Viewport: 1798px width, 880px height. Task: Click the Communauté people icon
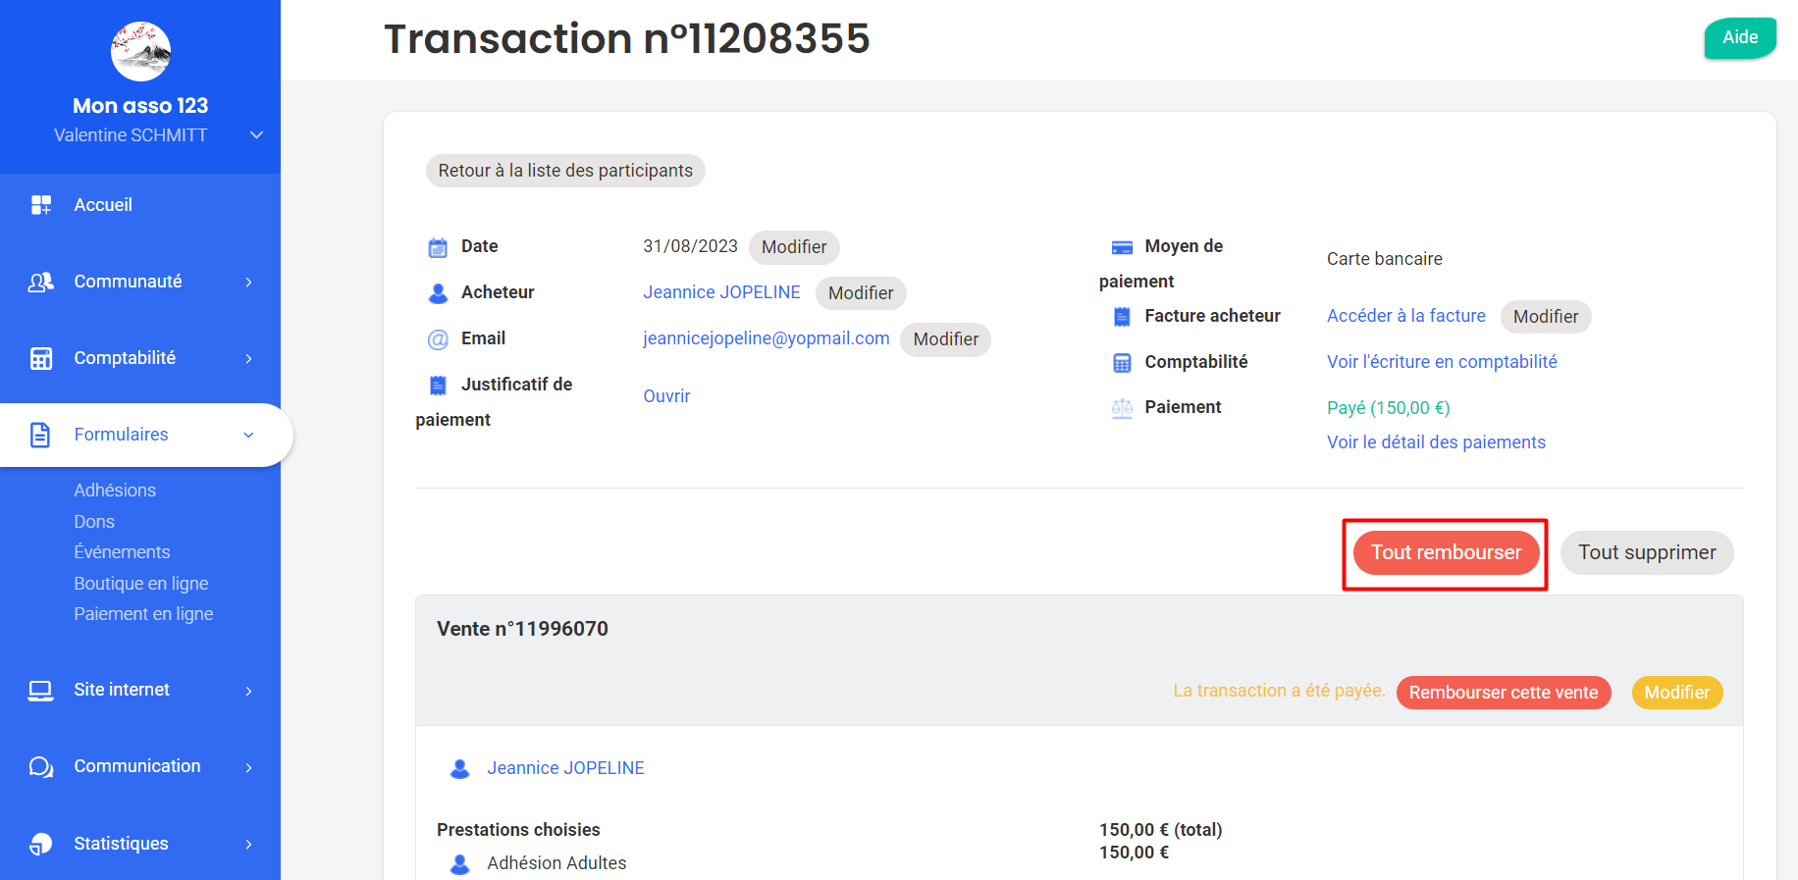[x=41, y=283]
